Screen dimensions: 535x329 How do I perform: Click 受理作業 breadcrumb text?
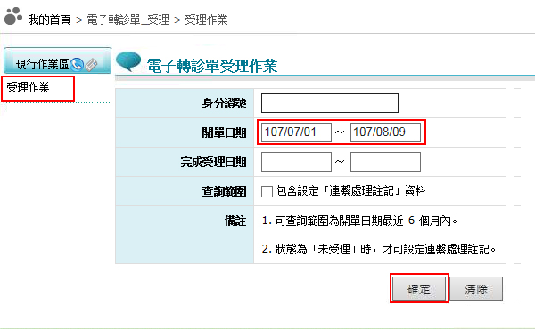point(206,20)
